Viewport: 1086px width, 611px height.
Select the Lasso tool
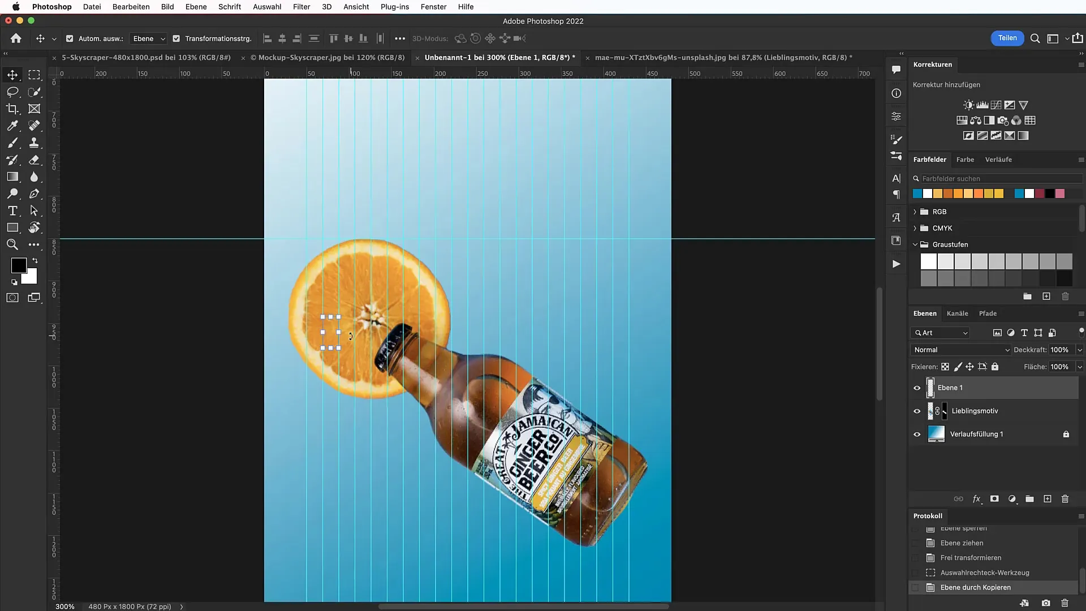click(x=12, y=92)
